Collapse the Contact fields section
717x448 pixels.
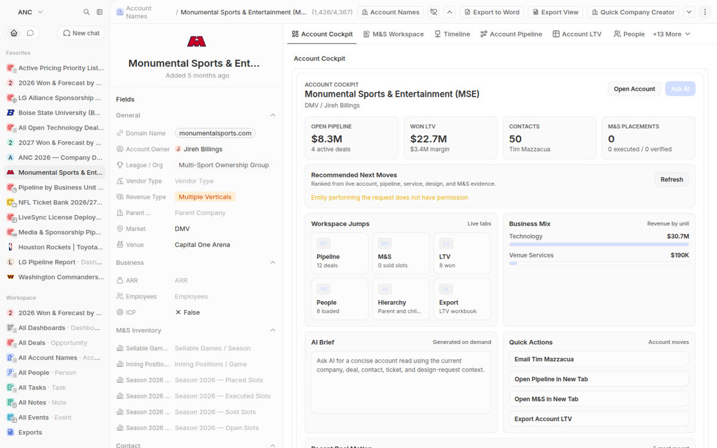(x=273, y=445)
